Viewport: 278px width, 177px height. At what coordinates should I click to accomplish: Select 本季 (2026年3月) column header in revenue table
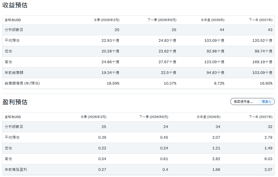click(x=106, y=20)
